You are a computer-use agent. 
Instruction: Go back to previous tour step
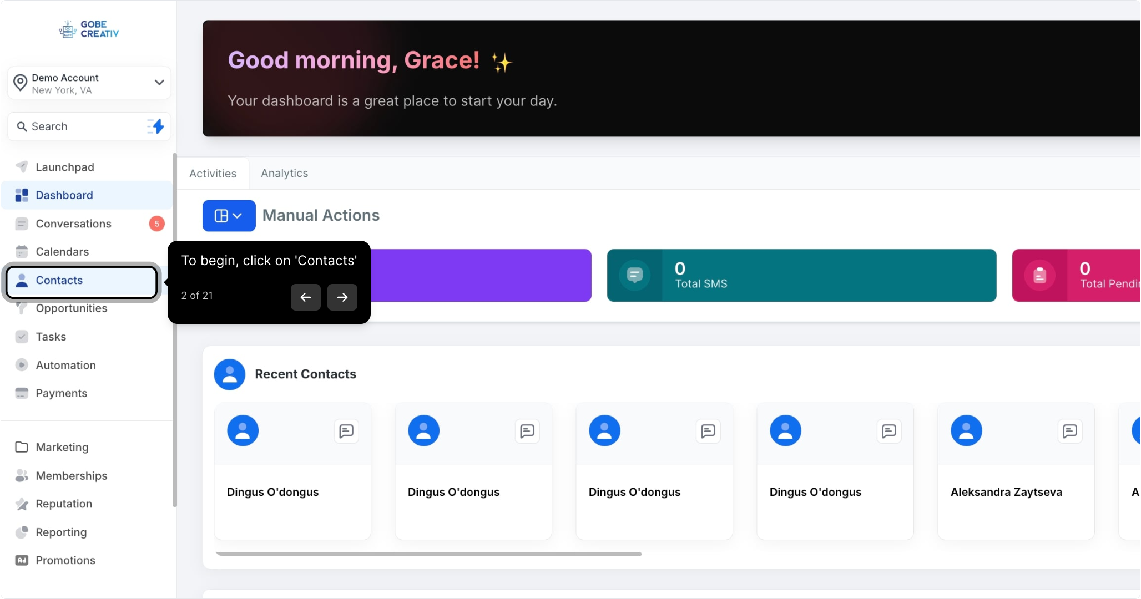[x=305, y=297]
